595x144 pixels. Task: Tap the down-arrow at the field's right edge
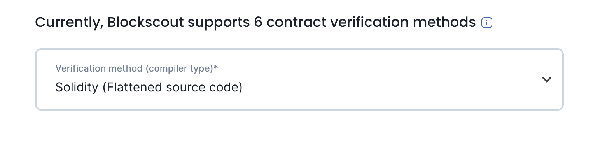coord(547,79)
